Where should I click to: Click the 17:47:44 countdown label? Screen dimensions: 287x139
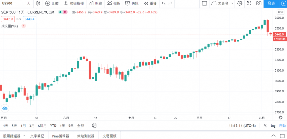(280, 39)
